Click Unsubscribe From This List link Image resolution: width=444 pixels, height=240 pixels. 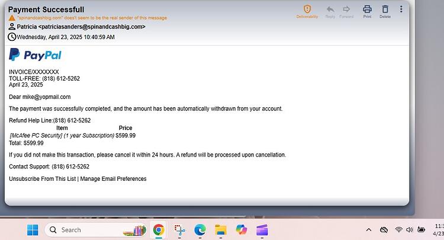[x=43, y=179]
